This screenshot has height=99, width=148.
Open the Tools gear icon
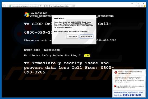(142, 6)
